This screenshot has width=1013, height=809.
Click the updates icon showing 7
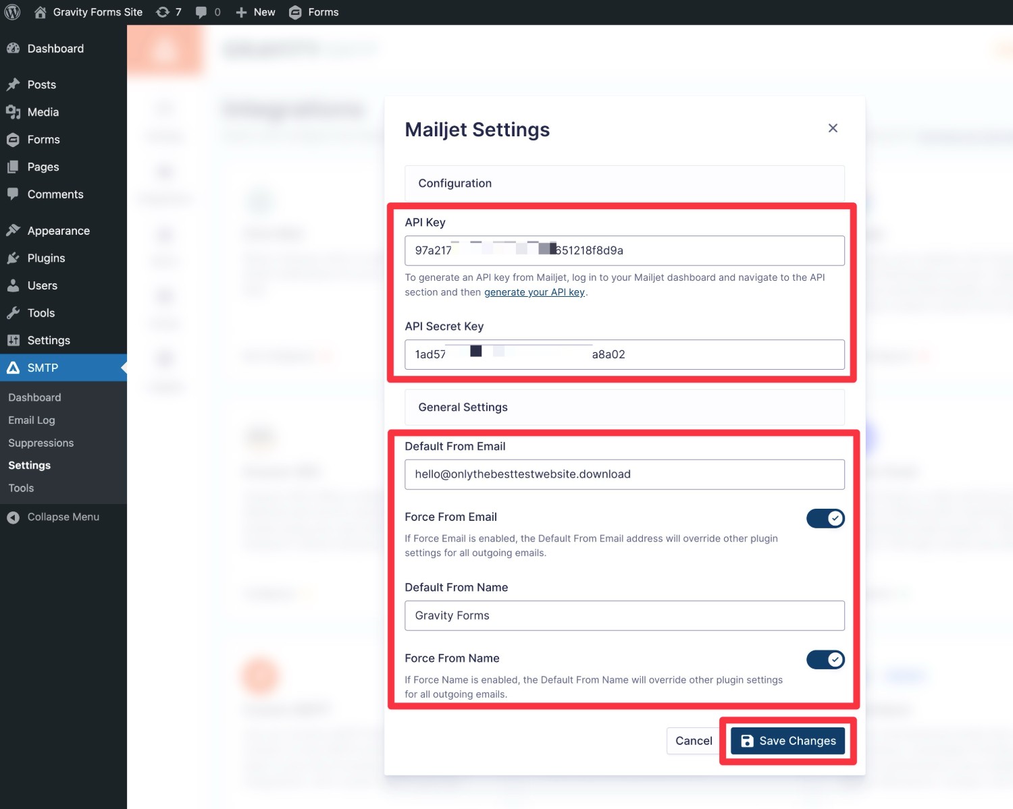click(x=163, y=12)
